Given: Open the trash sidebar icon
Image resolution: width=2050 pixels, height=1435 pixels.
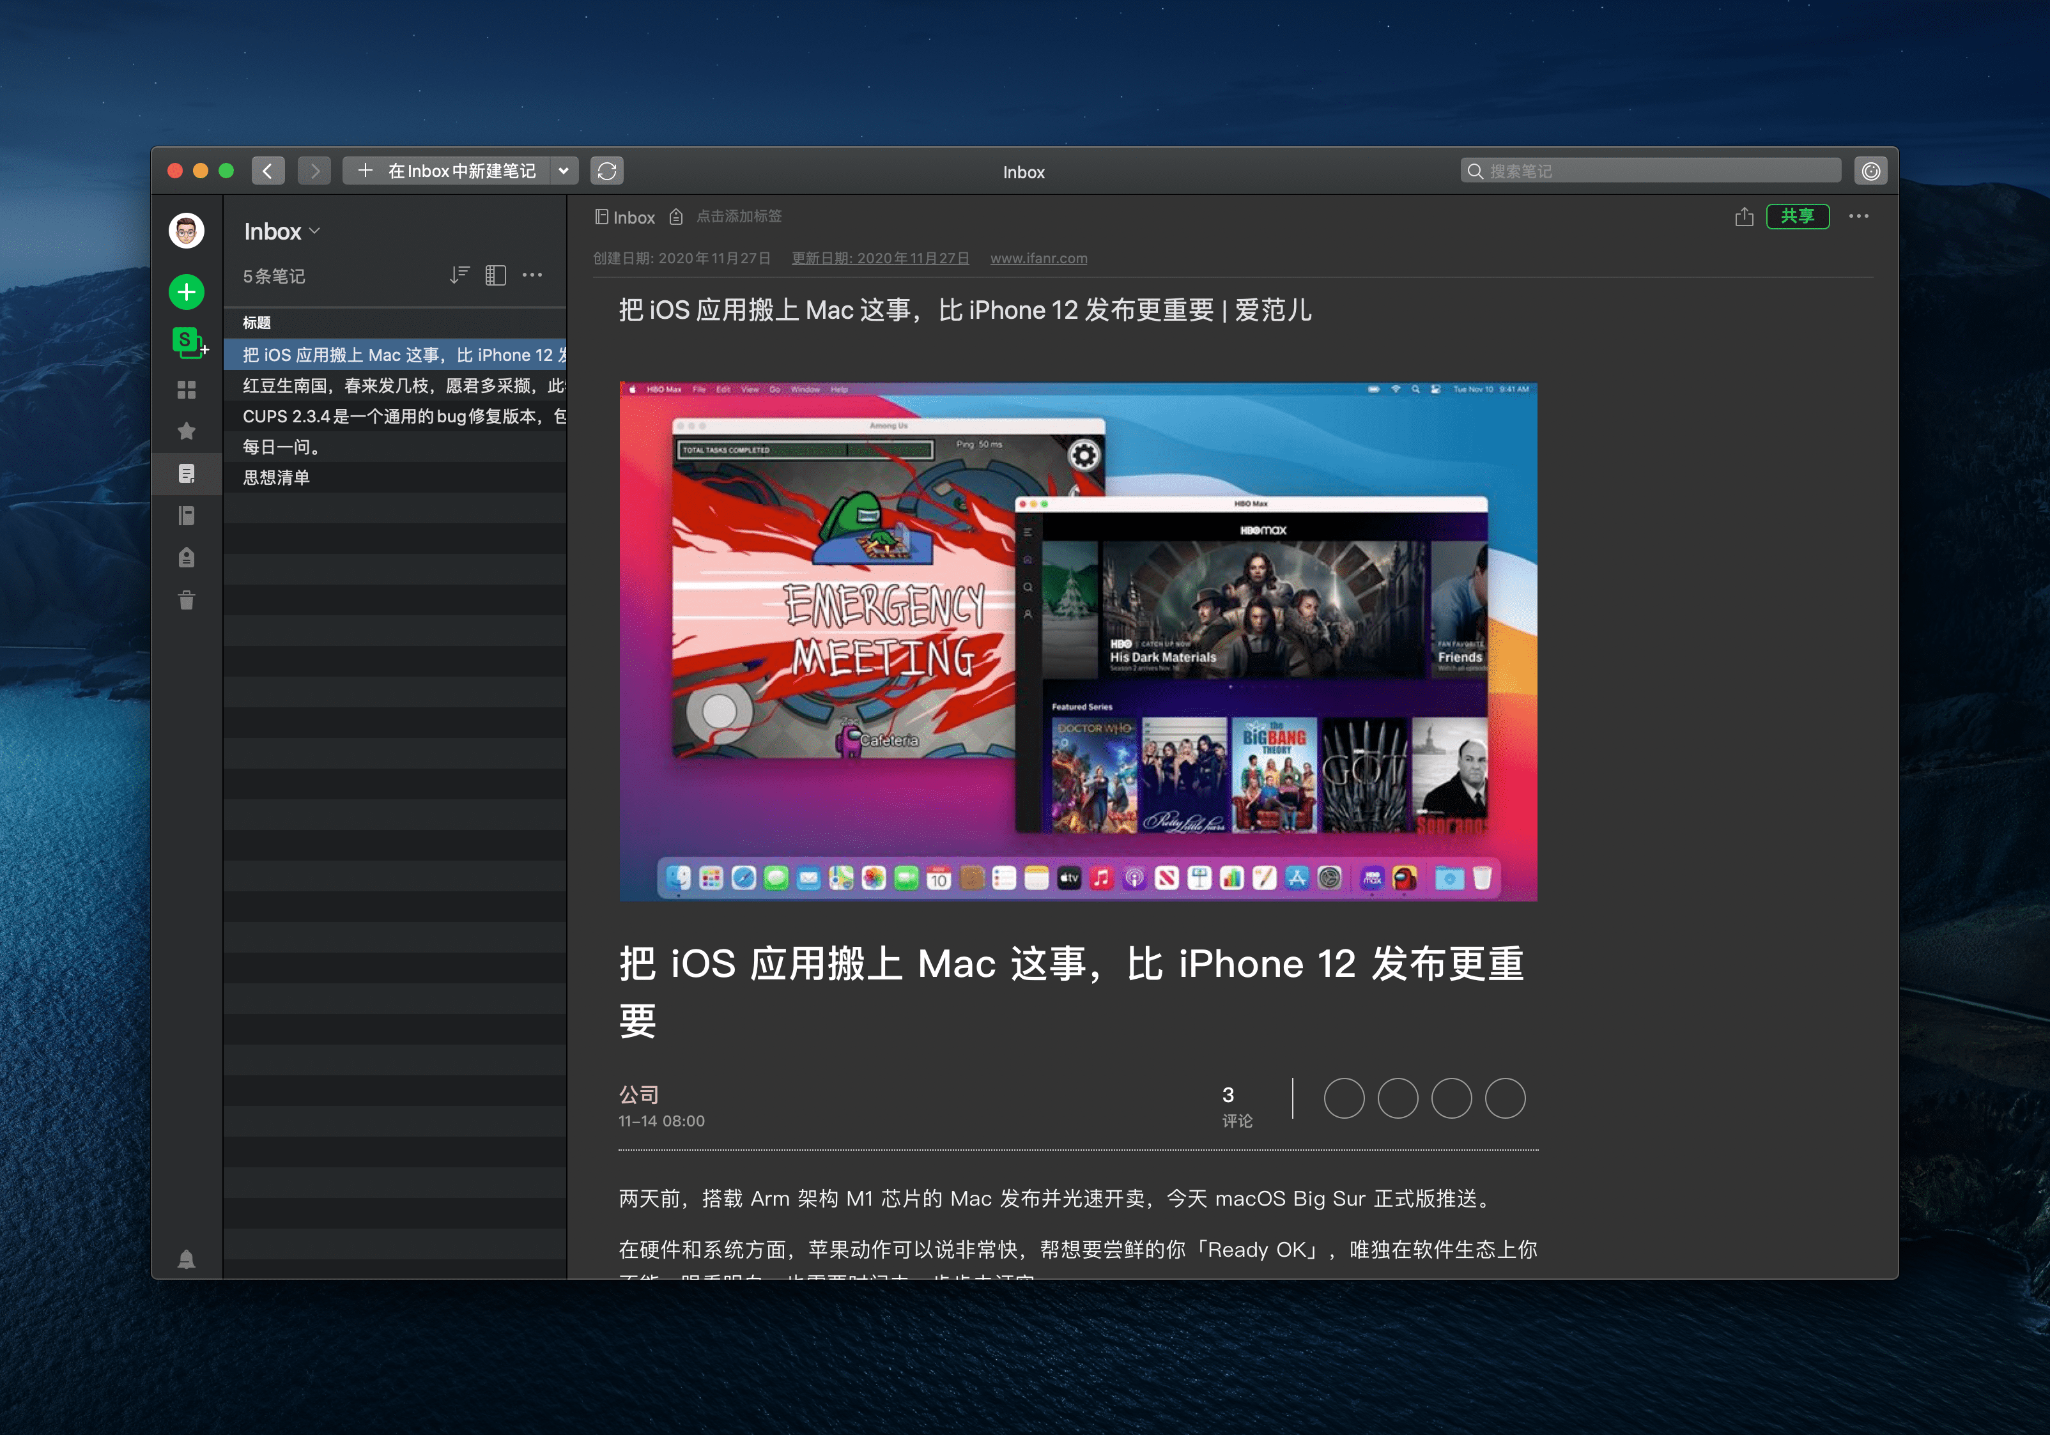Looking at the screenshot, I should (186, 600).
